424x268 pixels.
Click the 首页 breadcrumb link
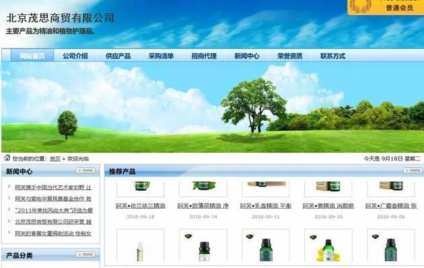click(x=55, y=159)
